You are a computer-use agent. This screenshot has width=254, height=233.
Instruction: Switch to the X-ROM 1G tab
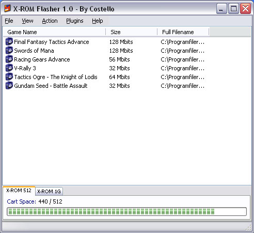coord(49,192)
